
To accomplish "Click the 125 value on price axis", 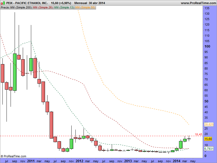I will click(207, 19).
